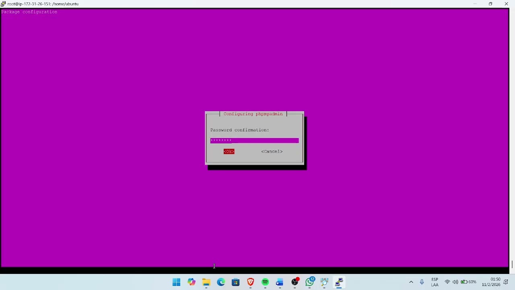Open Wi-Fi network settings in tray
Viewport: 515px width, 290px height.
tap(447, 282)
